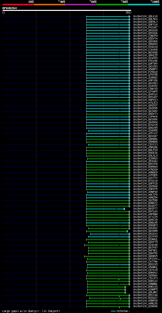
Task: Click the BP046264 query sequence label
Action: pos(10,8)
